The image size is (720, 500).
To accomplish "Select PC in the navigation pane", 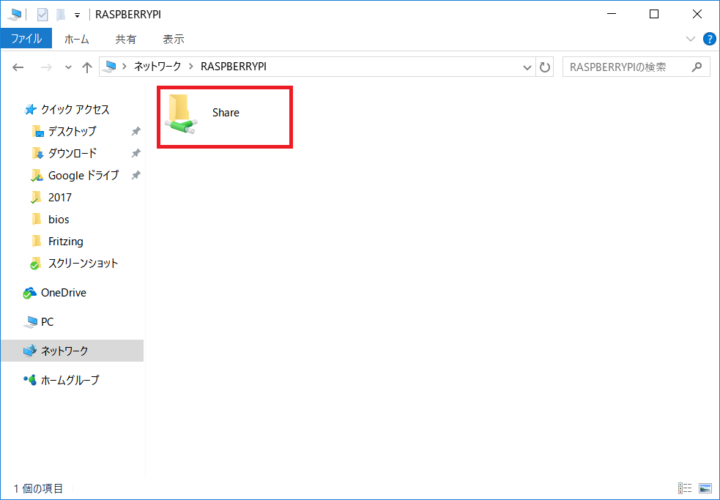I will point(47,322).
